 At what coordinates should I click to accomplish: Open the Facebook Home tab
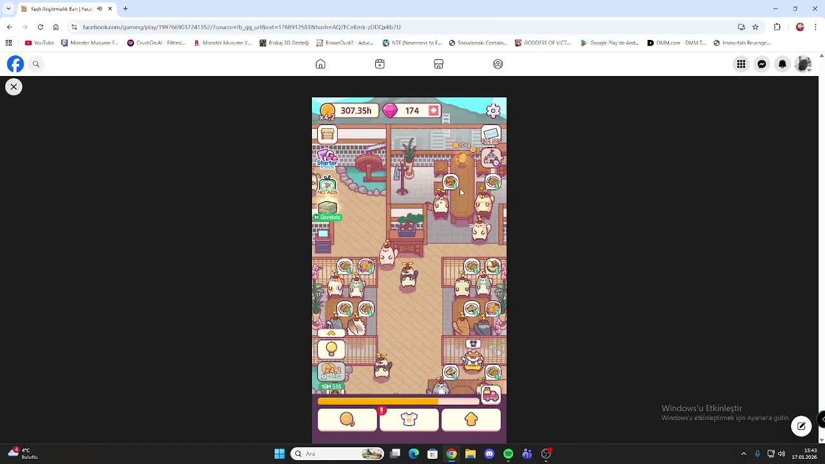point(320,64)
